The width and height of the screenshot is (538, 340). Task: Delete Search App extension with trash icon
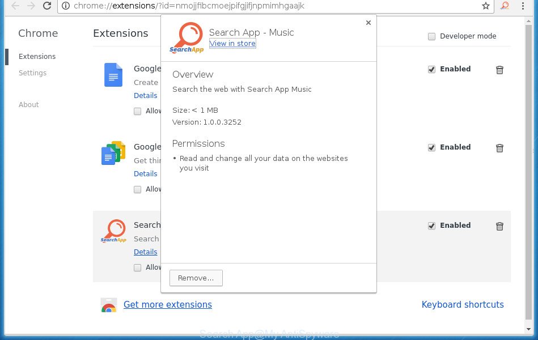click(499, 227)
